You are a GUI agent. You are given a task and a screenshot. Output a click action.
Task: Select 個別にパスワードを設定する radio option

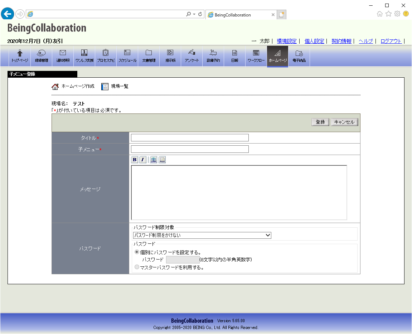(137, 252)
